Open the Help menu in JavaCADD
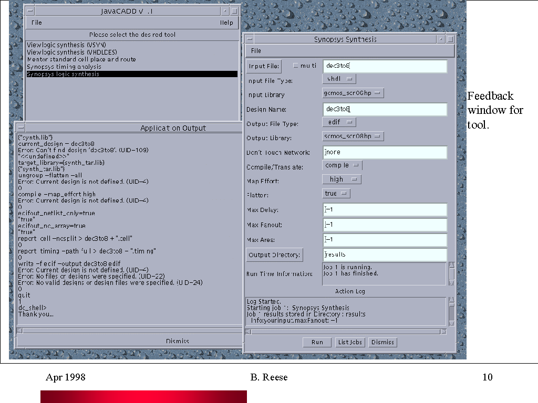Image resolution: width=538 pixels, height=403 pixels. pos(226,23)
